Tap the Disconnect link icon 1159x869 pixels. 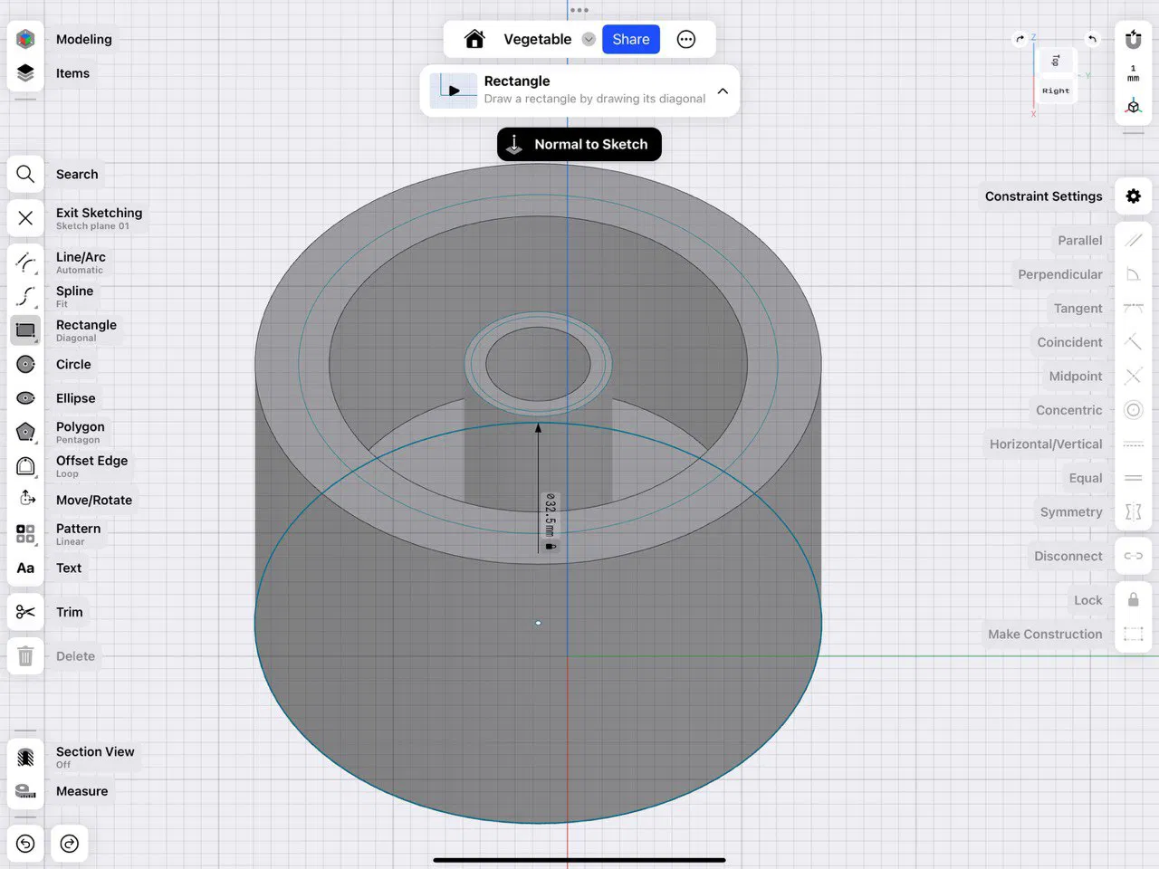coord(1134,556)
